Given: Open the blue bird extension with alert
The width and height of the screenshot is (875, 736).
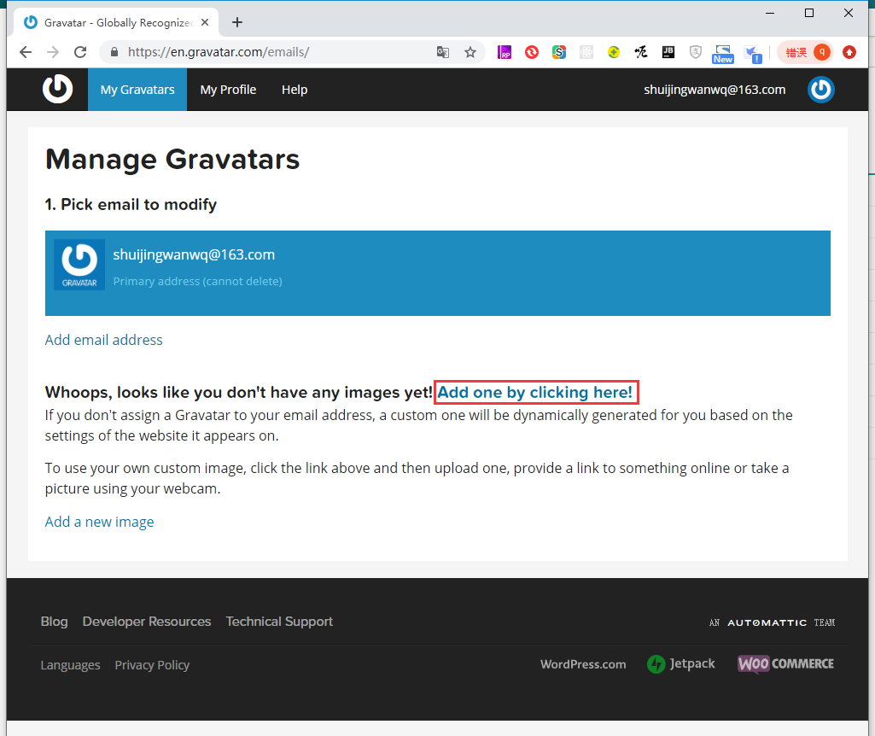Looking at the screenshot, I should pyautogui.click(x=753, y=54).
